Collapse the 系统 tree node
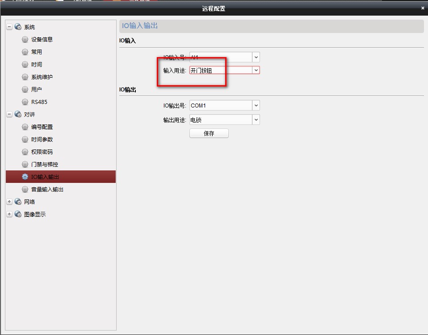428x335 pixels. click(9, 27)
